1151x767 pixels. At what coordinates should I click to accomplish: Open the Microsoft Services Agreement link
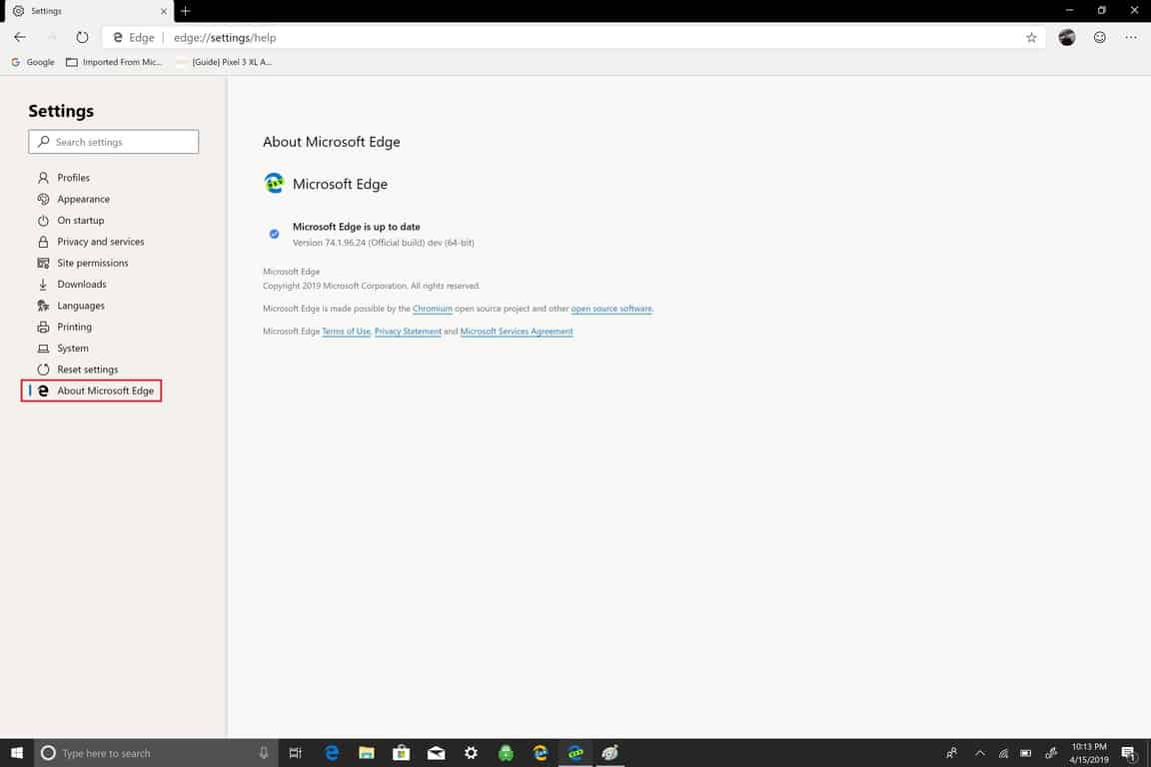[x=517, y=332]
